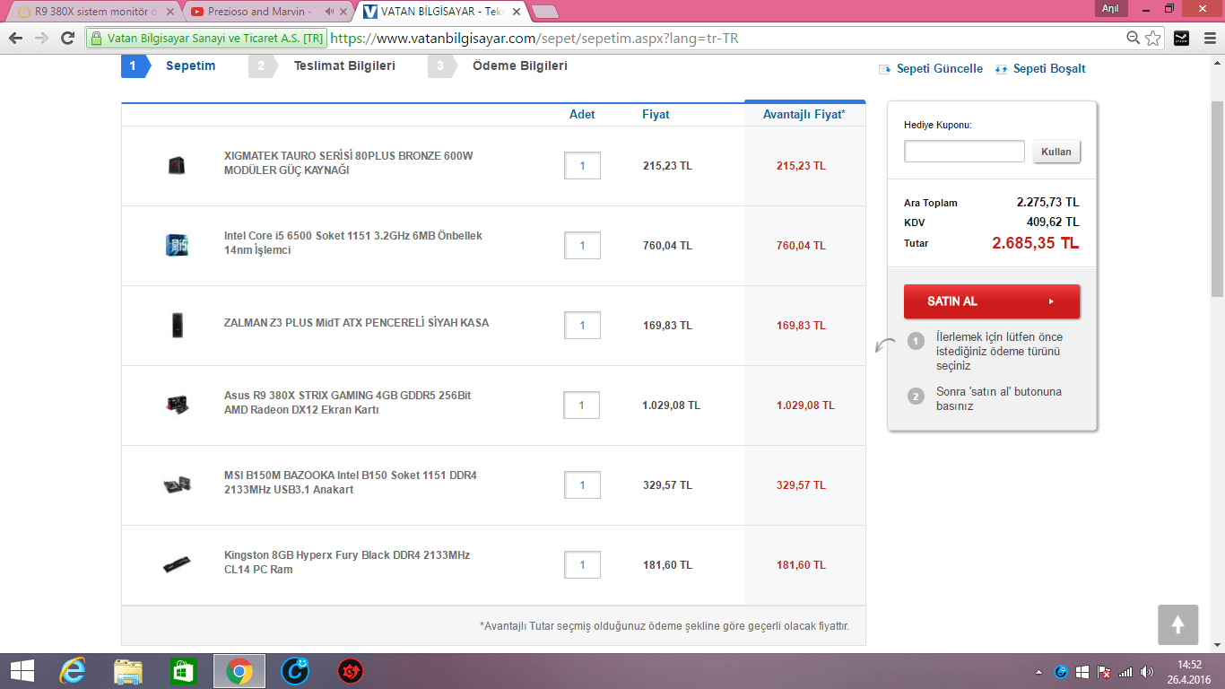This screenshot has width=1225, height=689.
Task: Open a new browser tab
Action: tap(544, 12)
